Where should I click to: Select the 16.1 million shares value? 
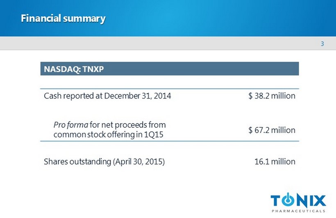[275, 161]
